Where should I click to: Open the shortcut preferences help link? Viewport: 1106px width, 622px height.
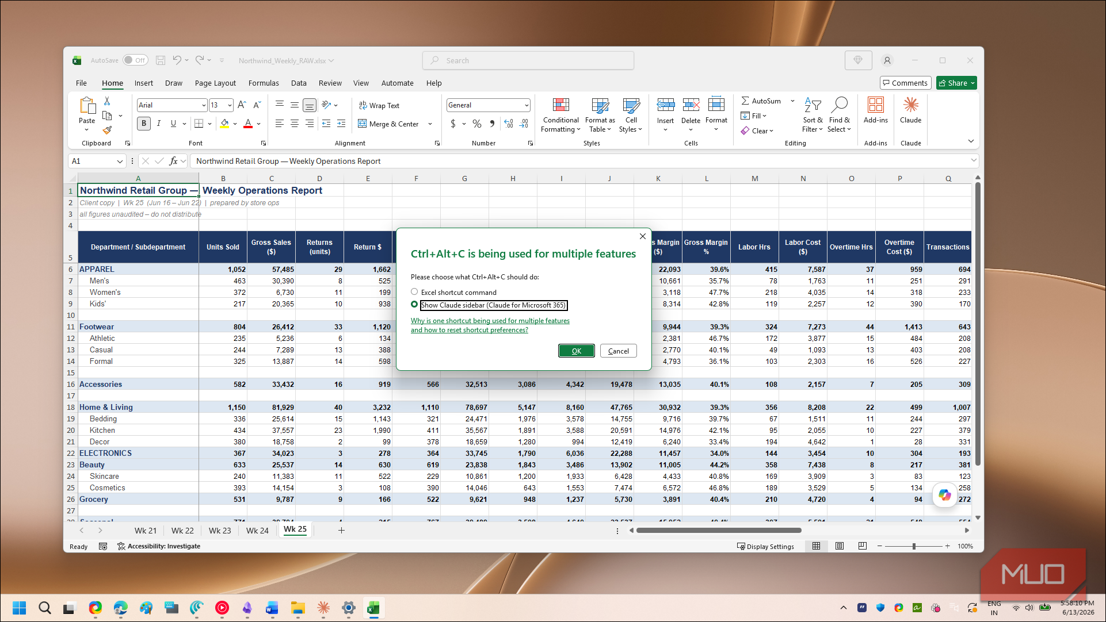click(x=490, y=325)
